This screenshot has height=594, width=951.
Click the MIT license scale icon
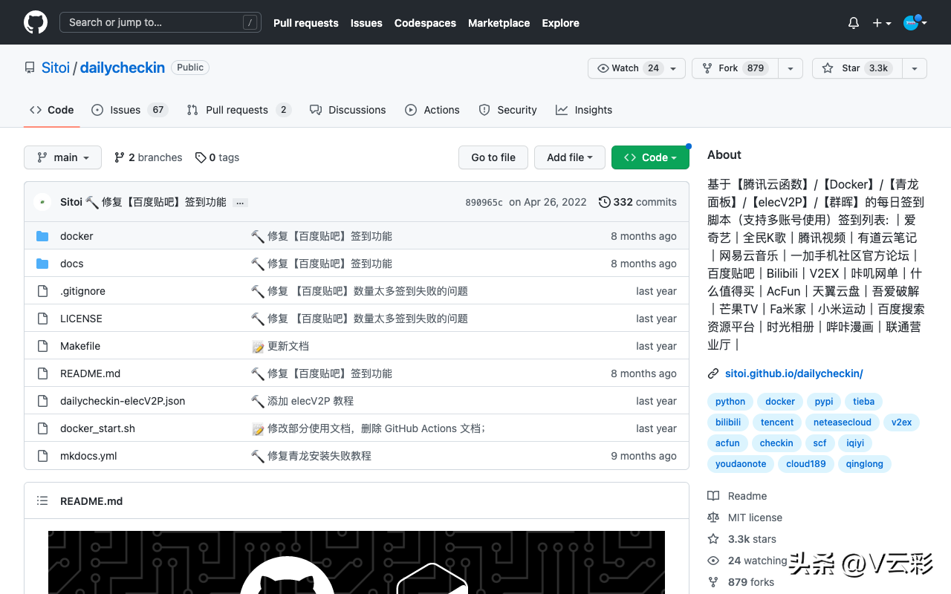(713, 518)
